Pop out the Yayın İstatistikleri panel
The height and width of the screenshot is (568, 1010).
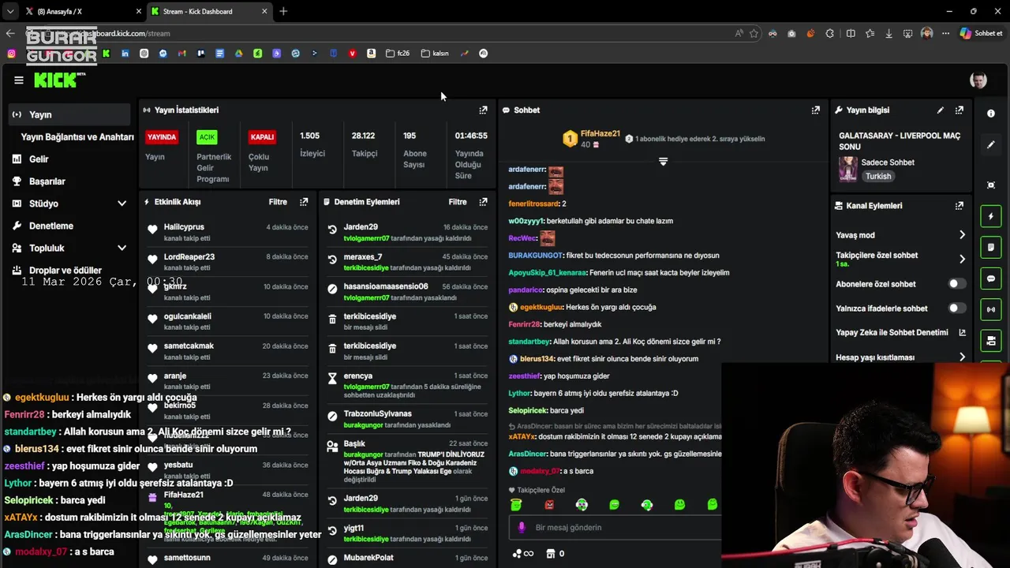pos(483,110)
